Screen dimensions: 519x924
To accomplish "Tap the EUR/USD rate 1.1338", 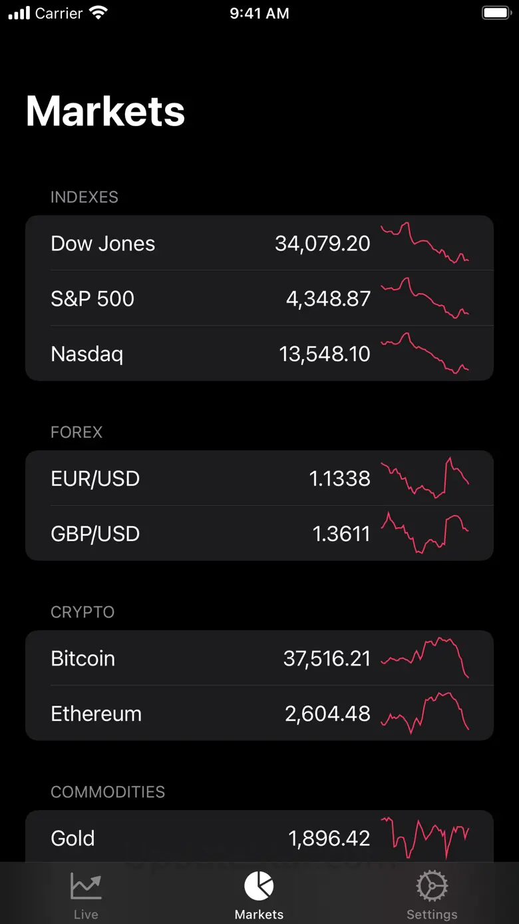I will coord(340,479).
